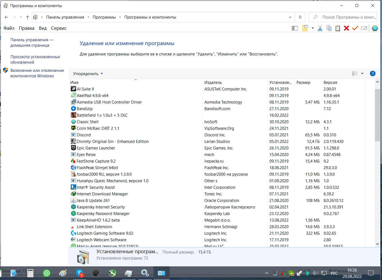Image resolution: width=382 pixels, height=280 pixels.
Task: Navigate back with the back arrow
Action: 6,17
